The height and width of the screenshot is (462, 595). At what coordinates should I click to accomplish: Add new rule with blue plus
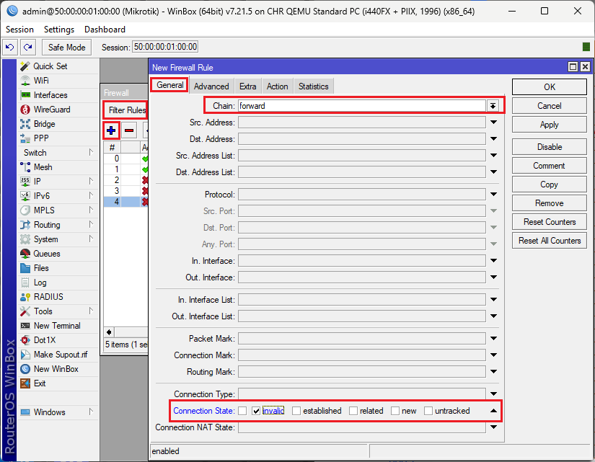pos(111,130)
